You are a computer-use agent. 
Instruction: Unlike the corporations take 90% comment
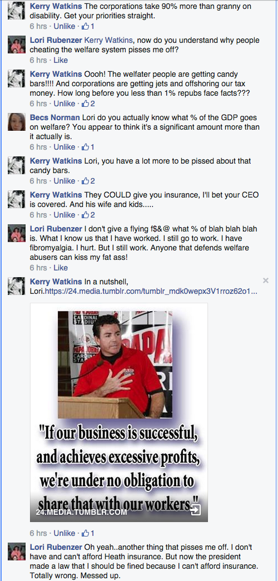coord(64,26)
